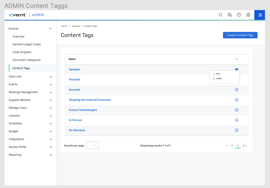Viewport: 270px width, 188px height.
Task: Open the user profile icon
Action: click(248, 15)
